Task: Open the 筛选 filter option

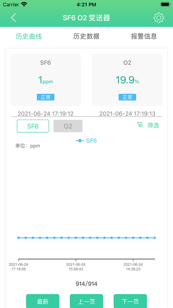Action: pos(153,125)
